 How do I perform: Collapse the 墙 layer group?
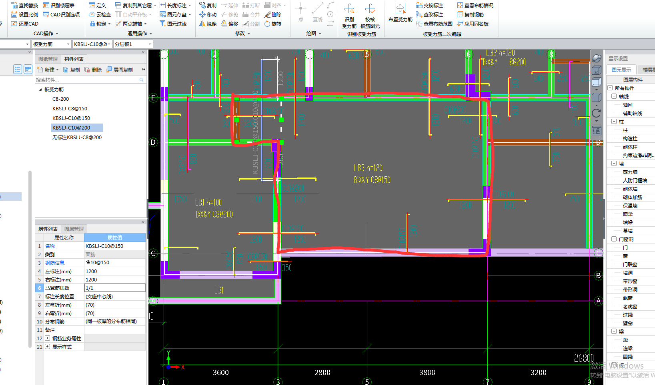coord(614,164)
